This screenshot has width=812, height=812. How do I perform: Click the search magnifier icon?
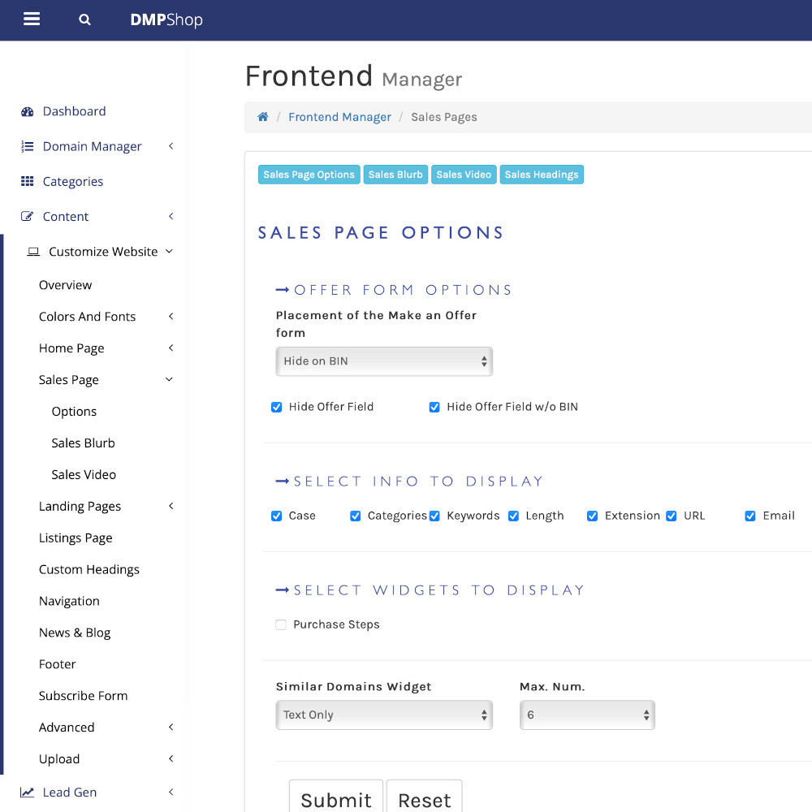tap(84, 20)
